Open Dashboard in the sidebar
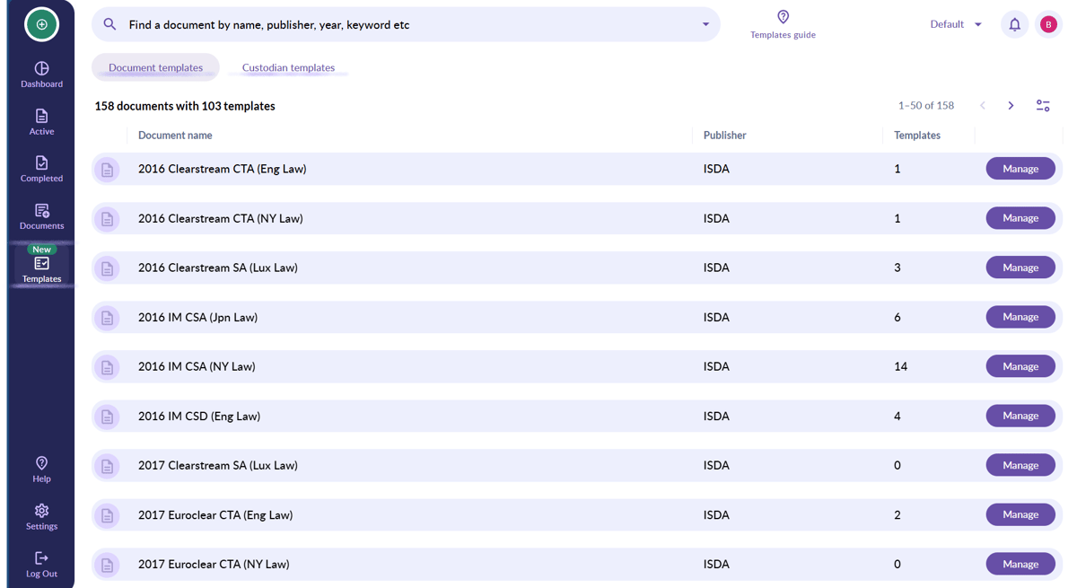 [41, 75]
